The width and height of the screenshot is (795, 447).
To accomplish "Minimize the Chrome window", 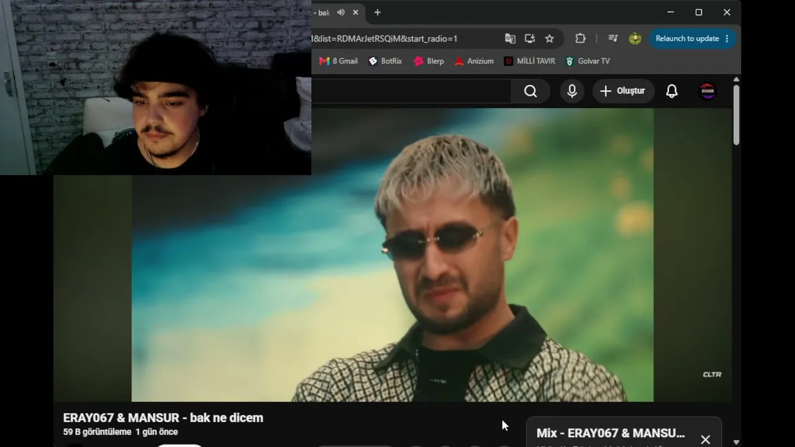I will (670, 12).
